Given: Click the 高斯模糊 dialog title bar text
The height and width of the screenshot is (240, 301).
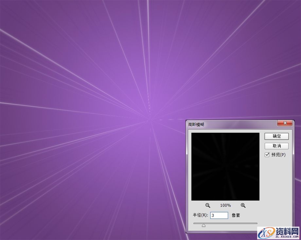Looking at the screenshot, I should coord(196,124).
